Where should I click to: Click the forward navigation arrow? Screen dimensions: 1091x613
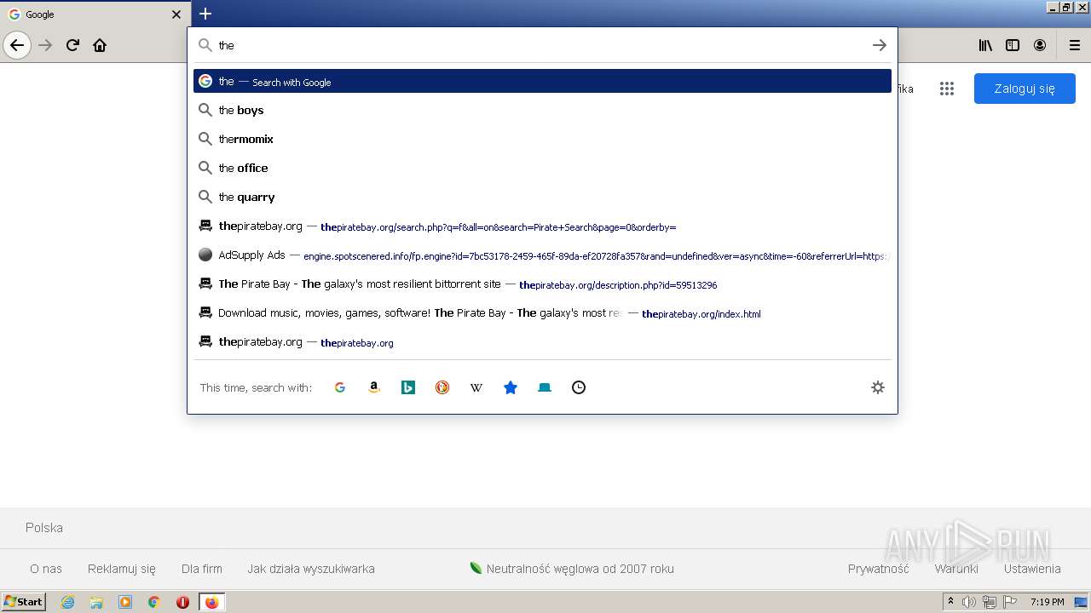click(x=46, y=45)
